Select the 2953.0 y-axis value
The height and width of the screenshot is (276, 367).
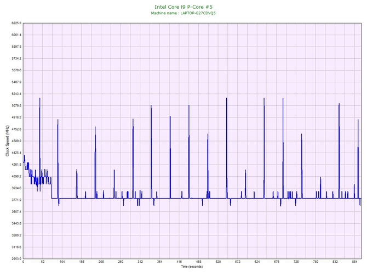pyautogui.click(x=16, y=259)
